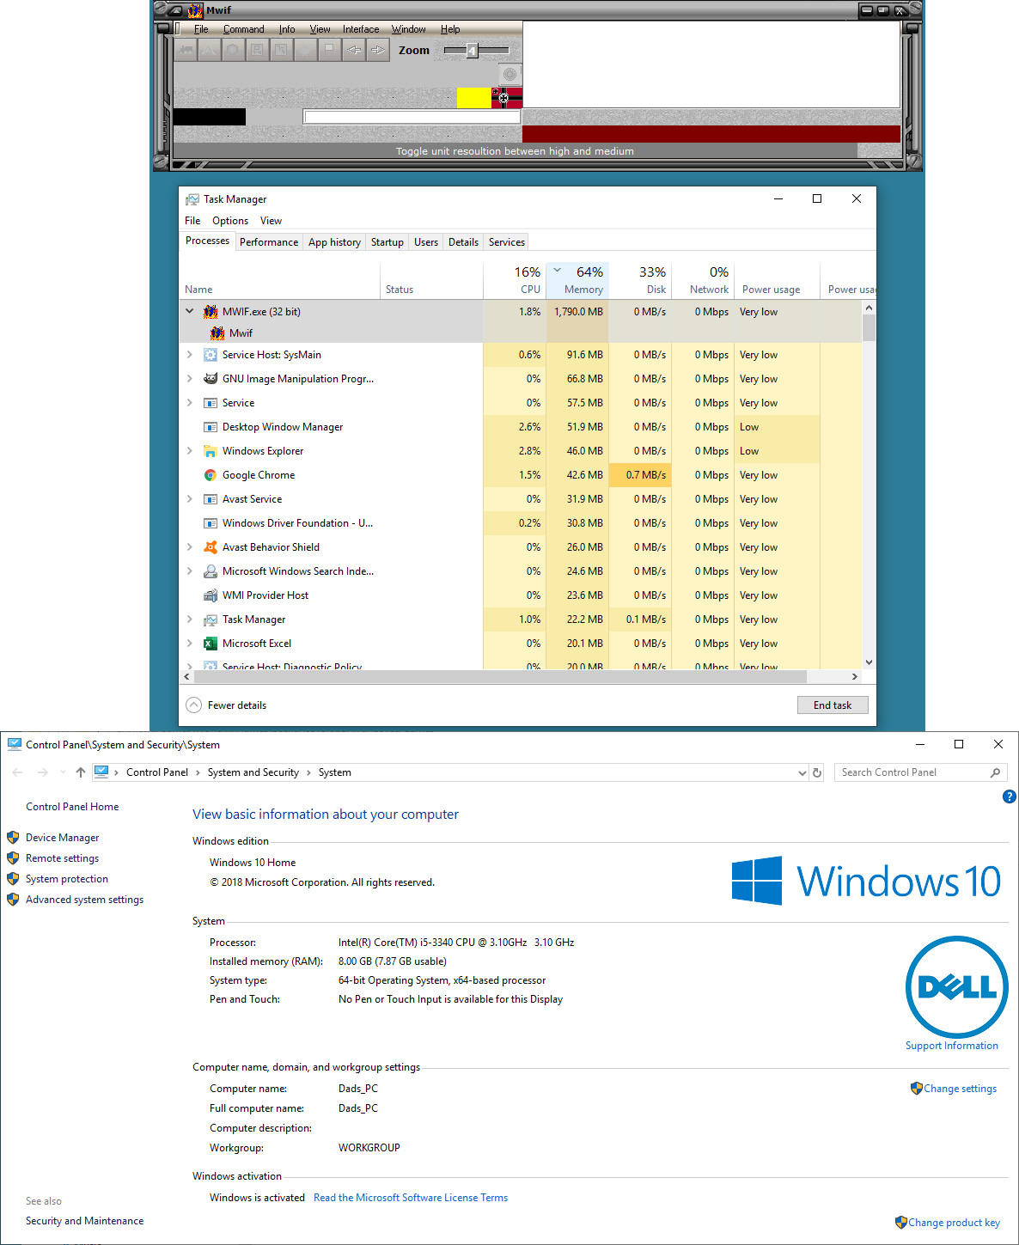Open recent locations dropdown beside Forward arrow
The height and width of the screenshot is (1245, 1019).
coord(63,772)
